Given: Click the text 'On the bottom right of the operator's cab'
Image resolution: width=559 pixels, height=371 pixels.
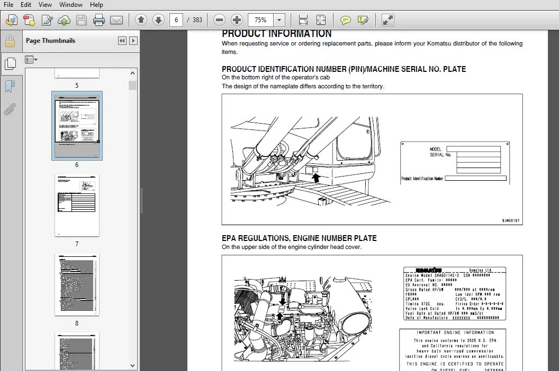Looking at the screenshot, I should click(x=276, y=77).
